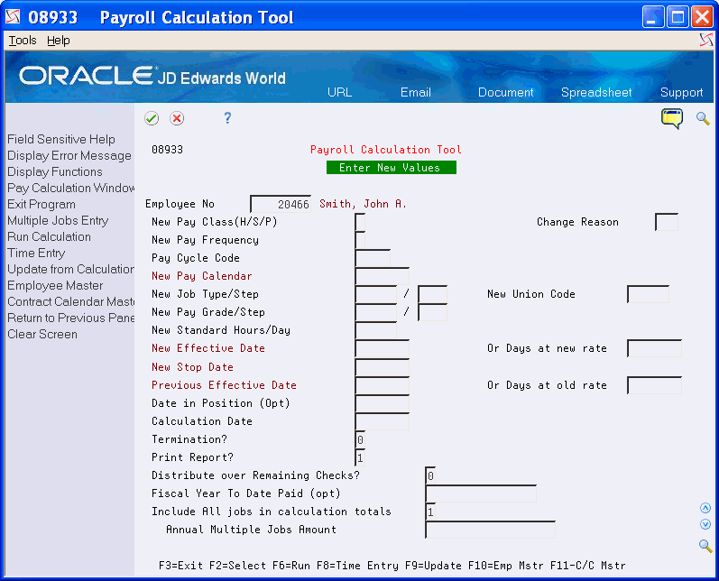Screen dimensions: 719x581
Task: Click the Calculation Date field
Action: point(382,421)
